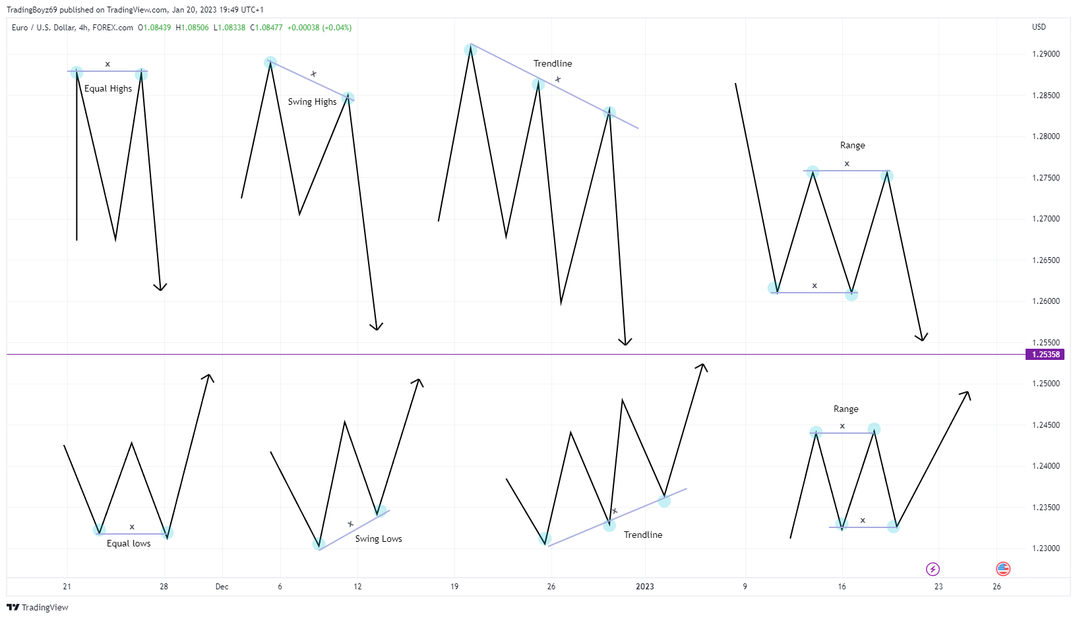Image resolution: width=1077 pixels, height=619 pixels.
Task: Select the purple 1.25358 price label
Action: [1045, 355]
